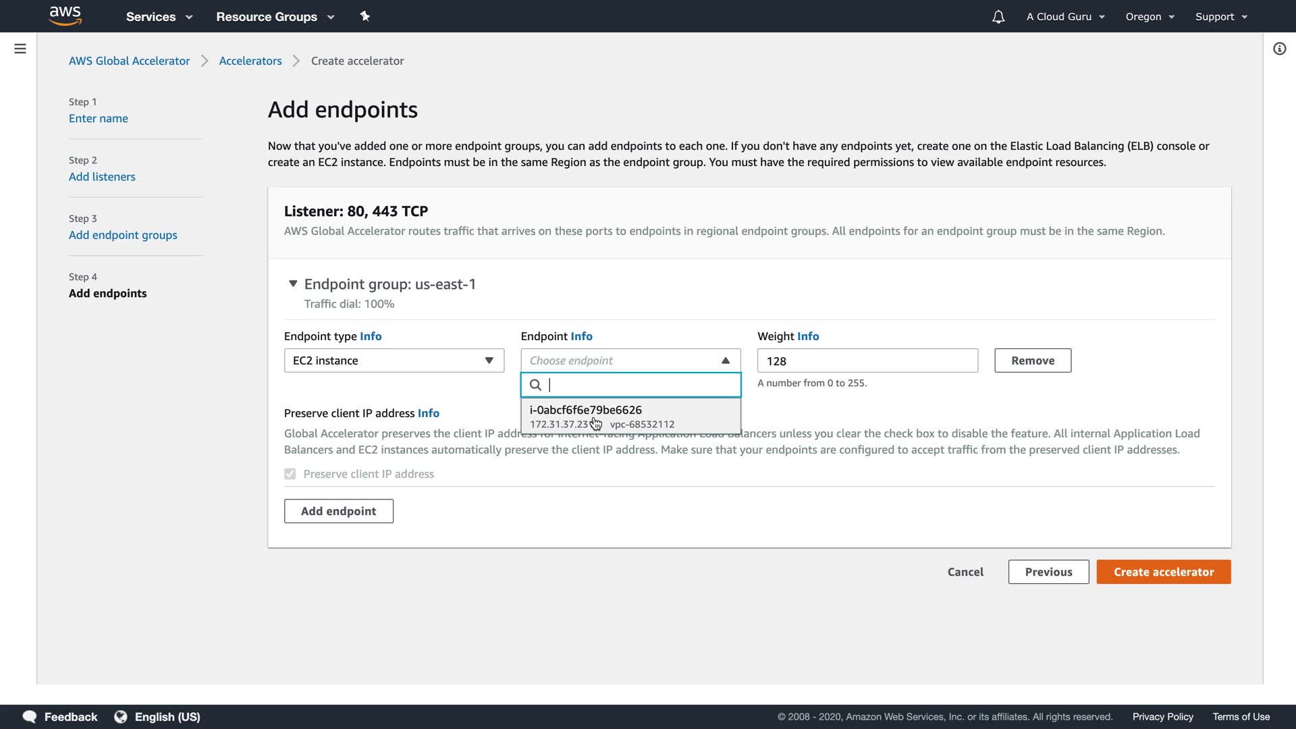The height and width of the screenshot is (729, 1296).
Task: Click the AWS logo home icon
Action: 65,16
